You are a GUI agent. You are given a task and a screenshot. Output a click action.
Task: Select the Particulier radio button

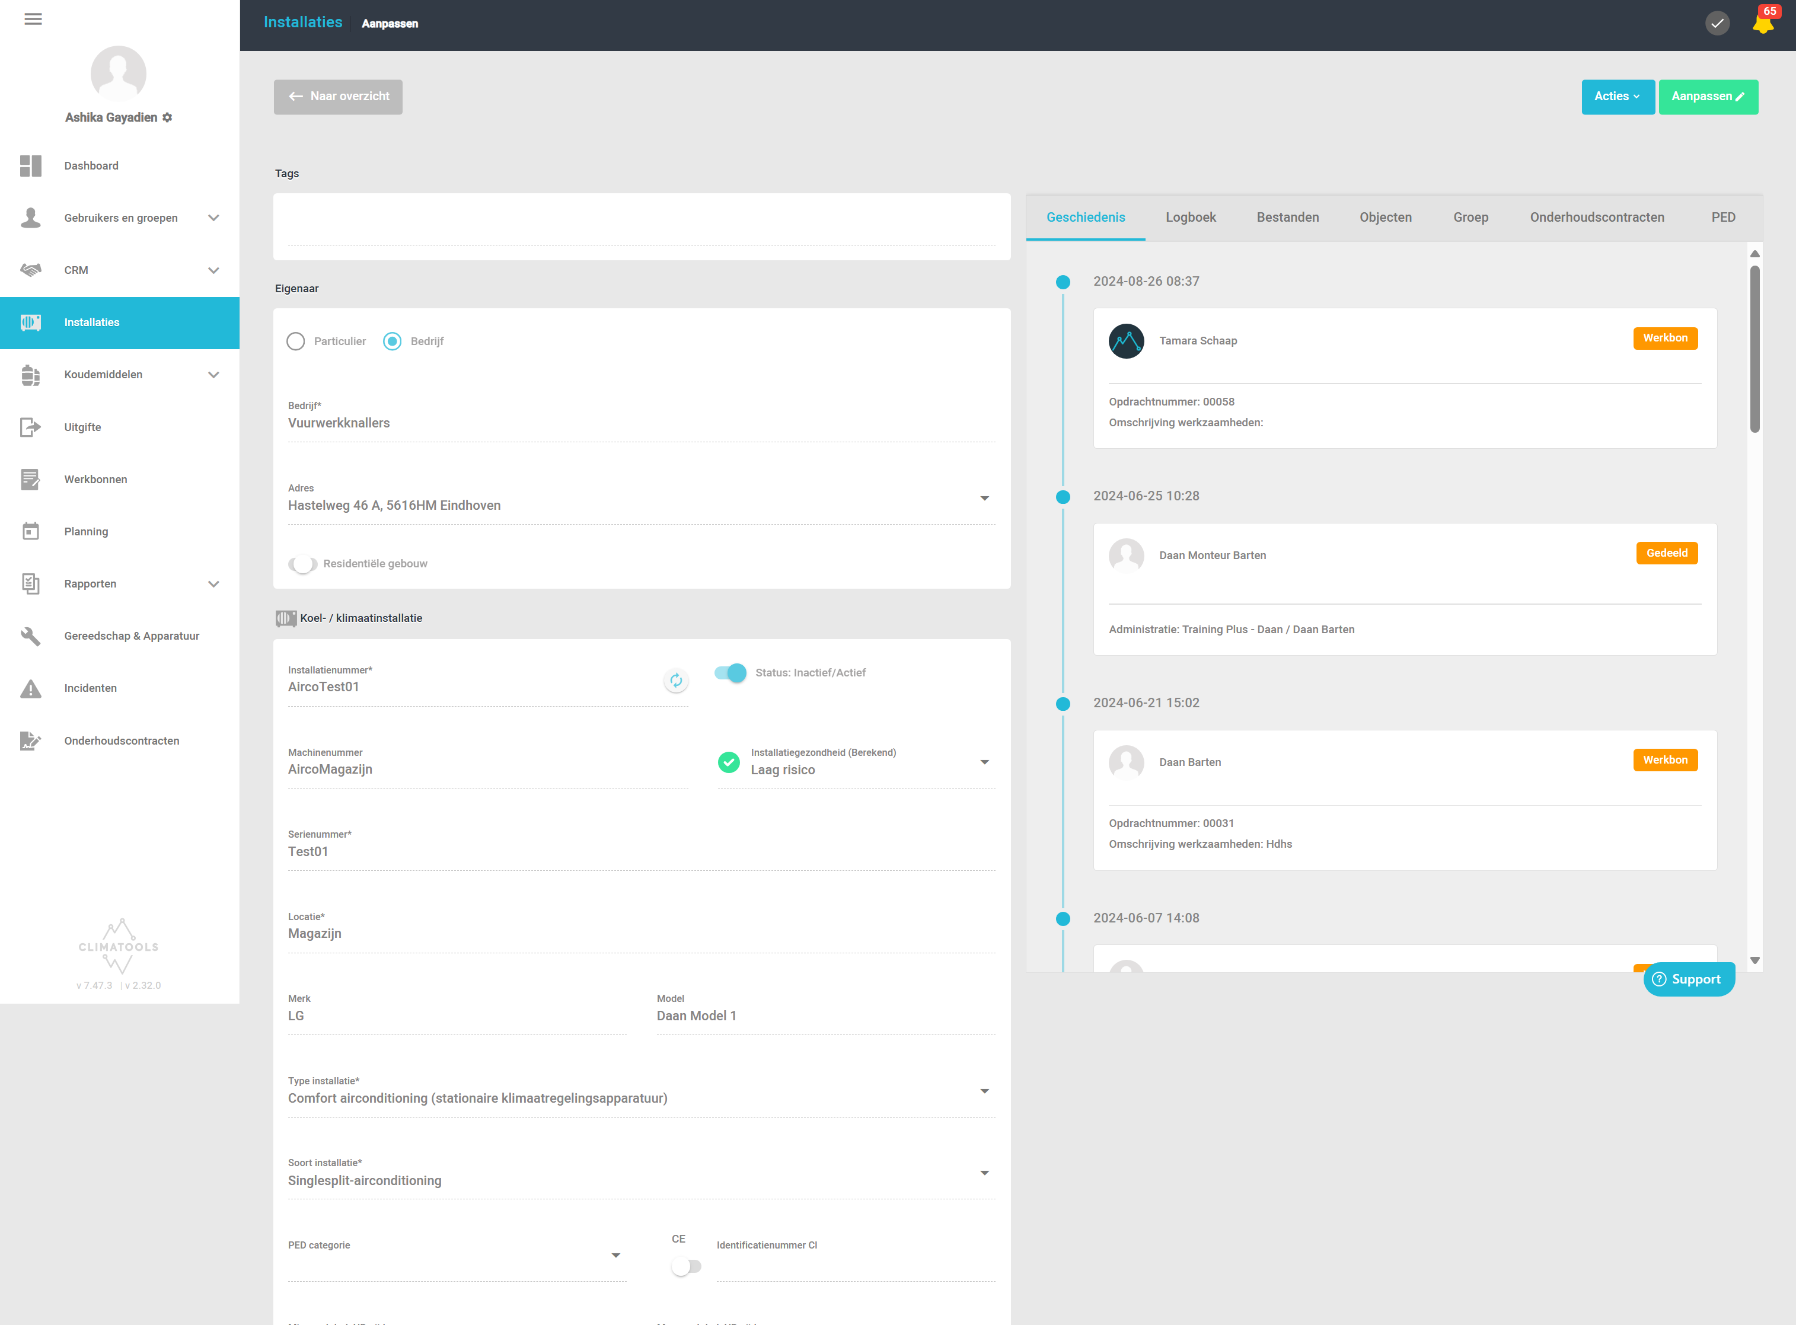[x=296, y=341]
